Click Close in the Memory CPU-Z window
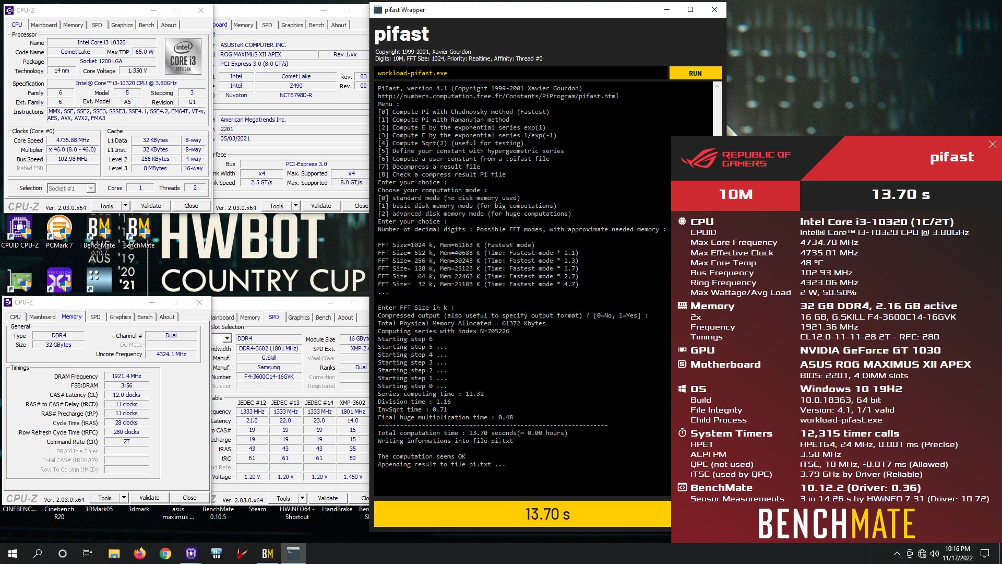1002x564 pixels. (x=189, y=498)
